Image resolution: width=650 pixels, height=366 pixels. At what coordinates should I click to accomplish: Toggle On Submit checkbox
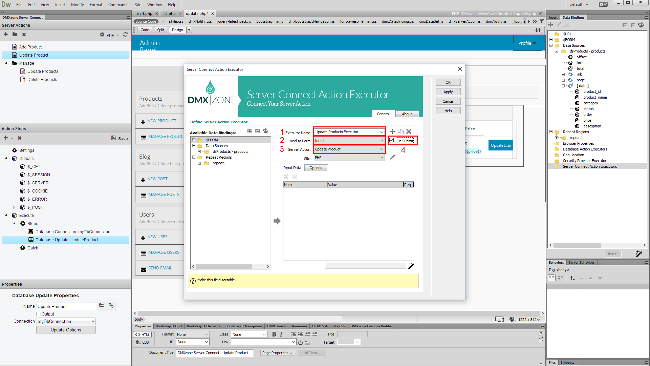pyautogui.click(x=392, y=140)
